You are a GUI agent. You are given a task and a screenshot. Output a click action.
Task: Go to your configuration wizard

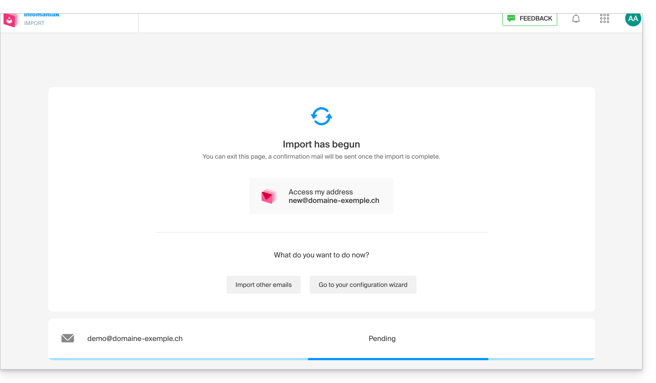tap(363, 285)
